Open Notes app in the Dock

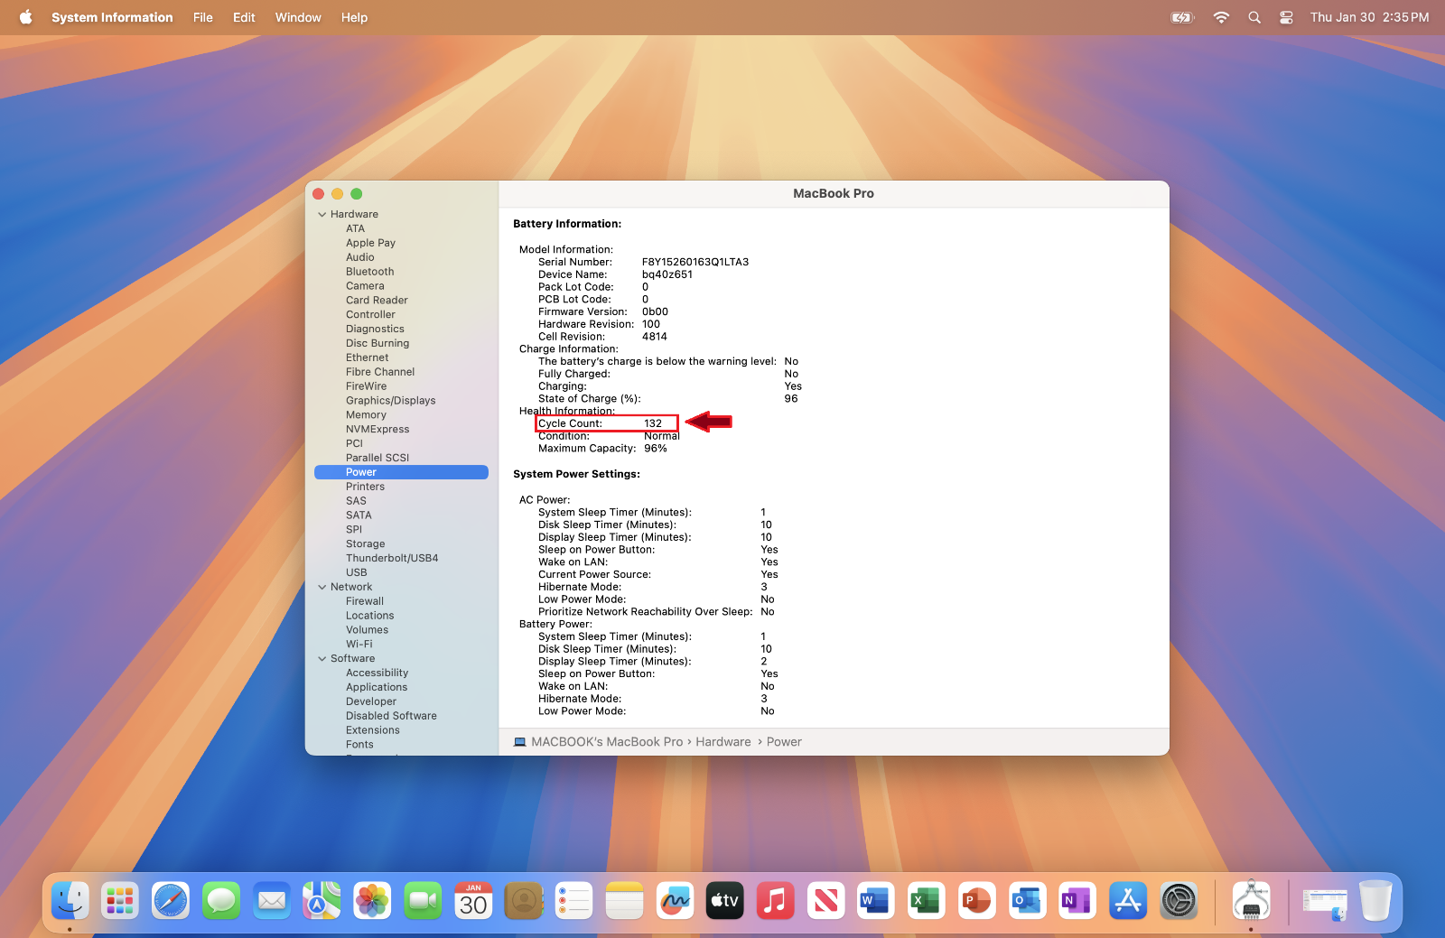click(x=624, y=901)
